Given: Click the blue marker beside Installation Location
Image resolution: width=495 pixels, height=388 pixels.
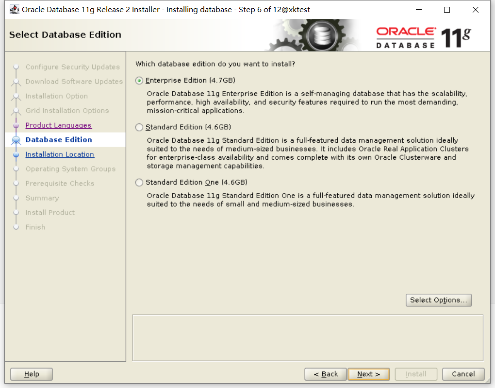Looking at the screenshot, I should [16, 155].
